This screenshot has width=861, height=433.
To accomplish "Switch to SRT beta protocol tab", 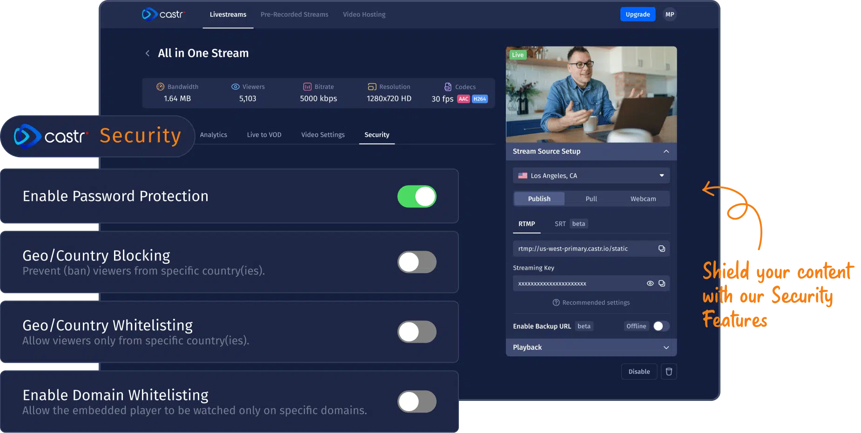I will (x=571, y=224).
